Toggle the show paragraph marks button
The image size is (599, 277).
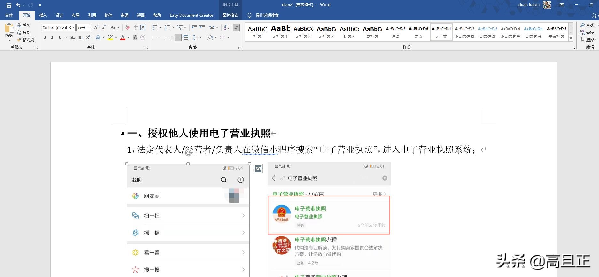(x=236, y=27)
